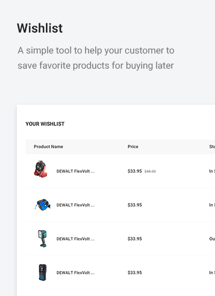Select the teal work light product image
215x296 pixels.
point(42,238)
